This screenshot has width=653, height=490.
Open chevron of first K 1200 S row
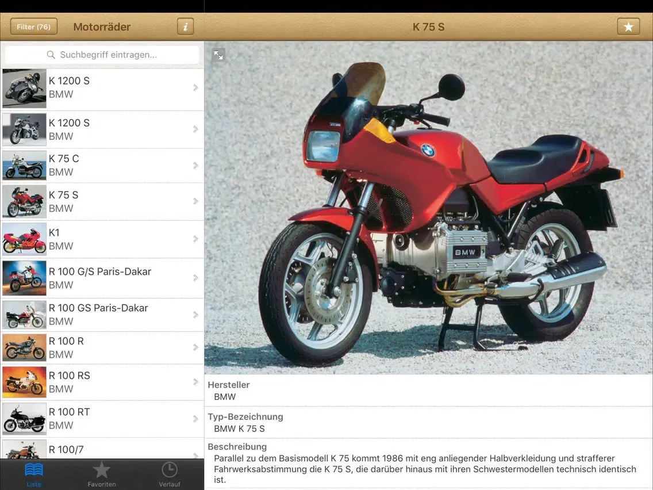(195, 87)
